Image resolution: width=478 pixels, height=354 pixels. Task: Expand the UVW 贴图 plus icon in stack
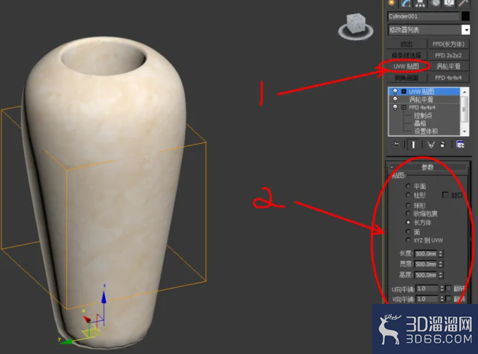pyautogui.click(x=403, y=91)
